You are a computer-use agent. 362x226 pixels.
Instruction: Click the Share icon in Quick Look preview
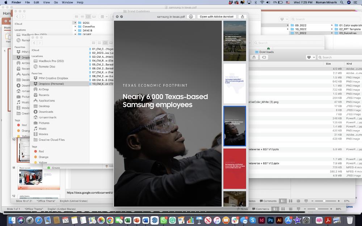click(243, 17)
